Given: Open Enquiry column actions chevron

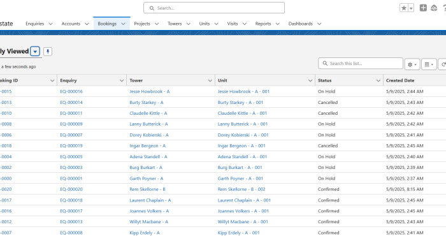Looking at the screenshot, I should coord(122,80).
